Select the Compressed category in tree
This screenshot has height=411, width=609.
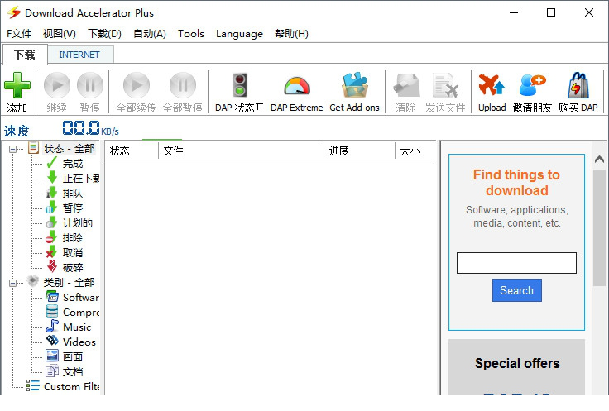pos(81,313)
